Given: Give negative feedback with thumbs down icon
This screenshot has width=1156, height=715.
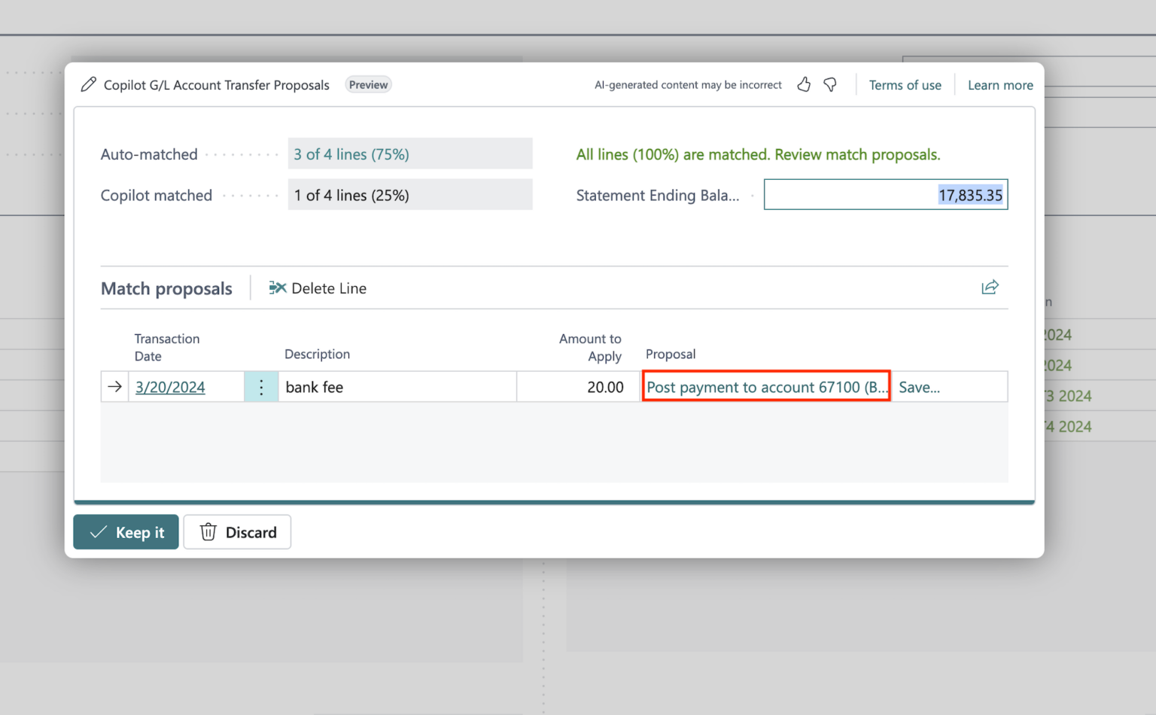Looking at the screenshot, I should pyautogui.click(x=830, y=84).
